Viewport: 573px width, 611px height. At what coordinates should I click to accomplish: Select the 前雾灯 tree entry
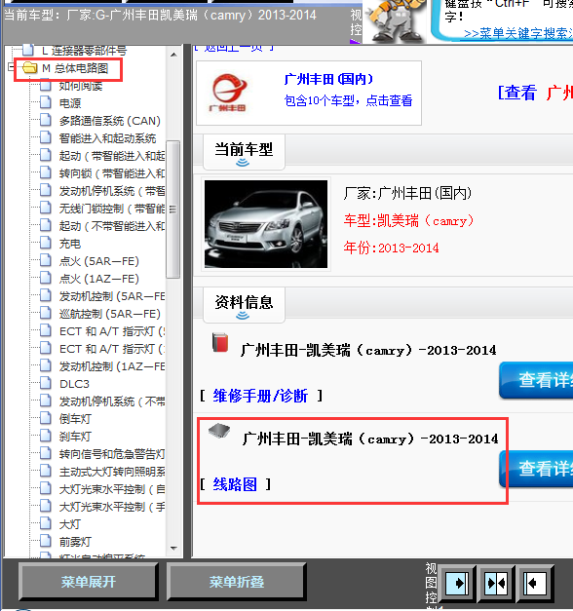[x=75, y=541]
